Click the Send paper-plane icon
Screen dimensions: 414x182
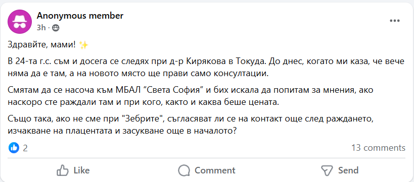click(327, 170)
